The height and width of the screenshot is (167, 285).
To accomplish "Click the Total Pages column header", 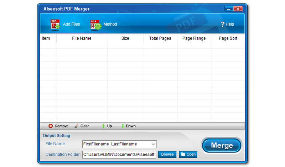I will point(160,38).
